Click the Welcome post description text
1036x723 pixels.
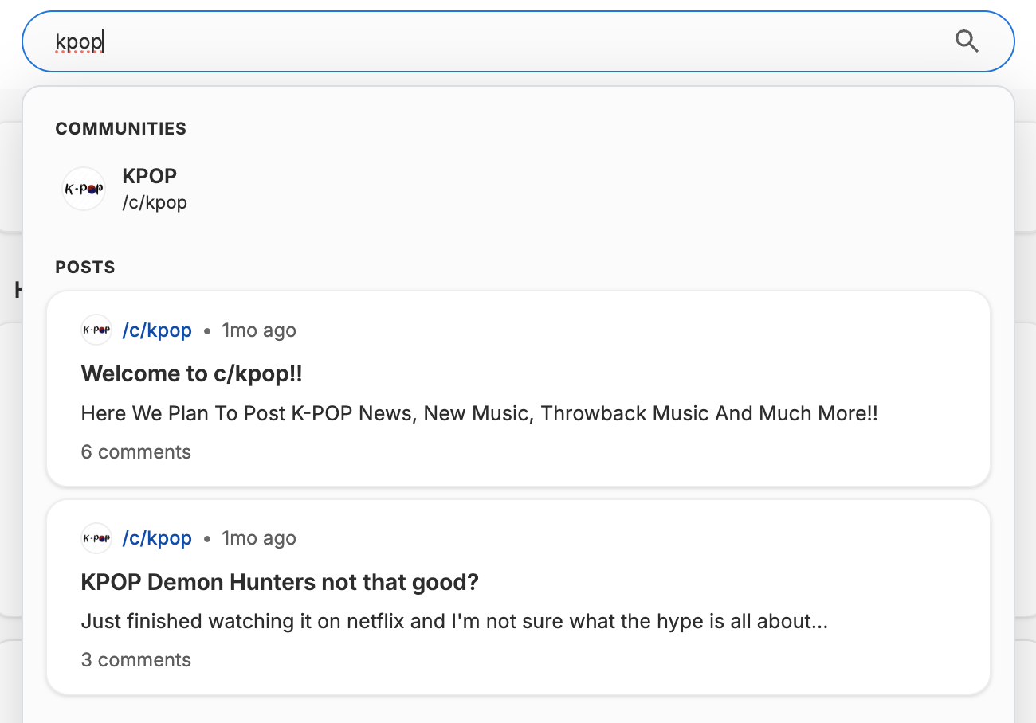[x=479, y=414]
